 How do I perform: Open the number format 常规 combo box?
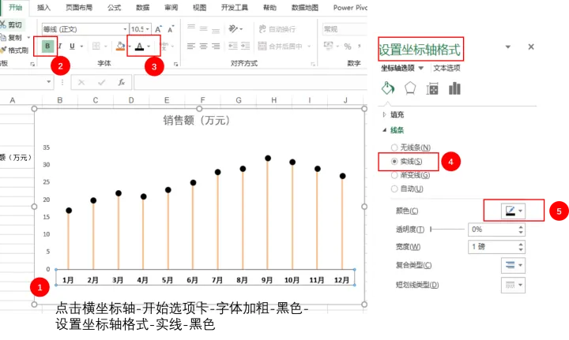(x=345, y=29)
